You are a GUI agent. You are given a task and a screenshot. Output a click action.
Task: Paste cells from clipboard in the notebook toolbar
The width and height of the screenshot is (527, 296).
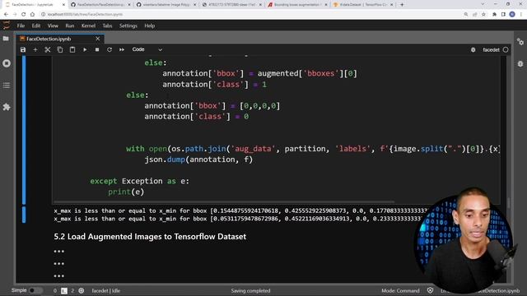coord(72,49)
